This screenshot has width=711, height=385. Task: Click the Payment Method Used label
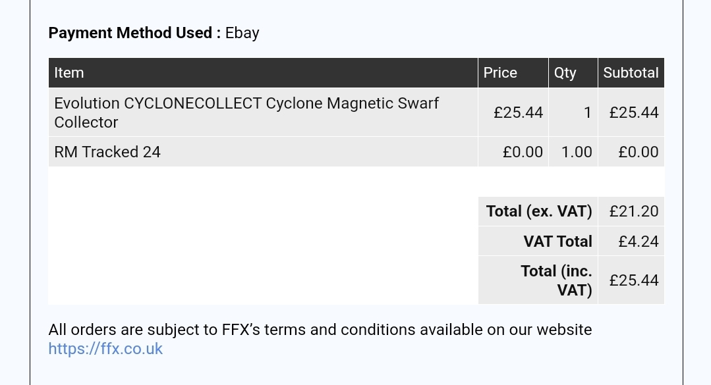tap(134, 33)
